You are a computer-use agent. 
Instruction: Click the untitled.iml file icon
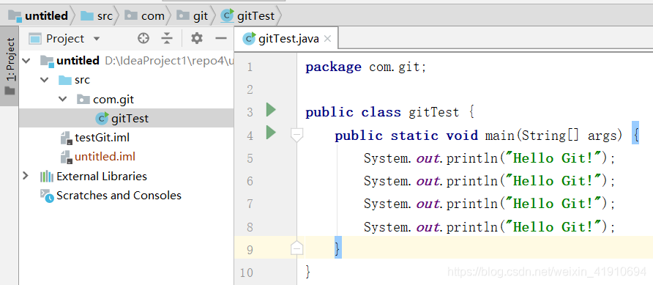[x=66, y=157]
